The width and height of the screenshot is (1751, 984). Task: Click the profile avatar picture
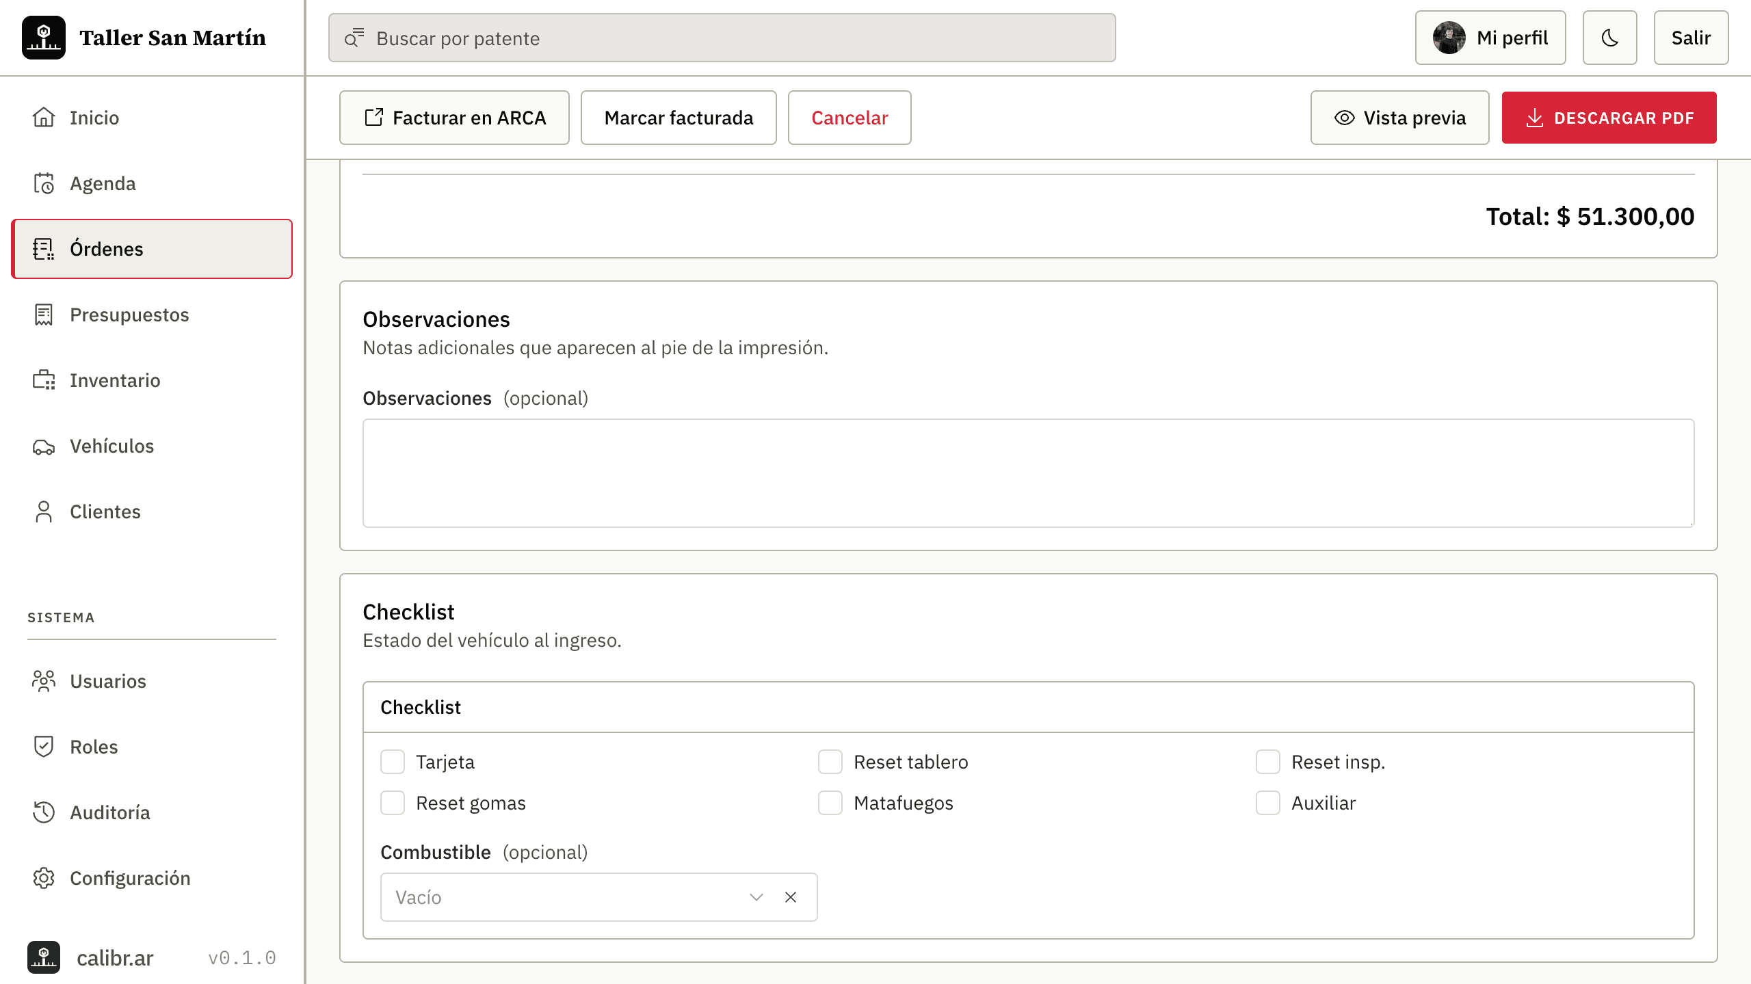1449,38
